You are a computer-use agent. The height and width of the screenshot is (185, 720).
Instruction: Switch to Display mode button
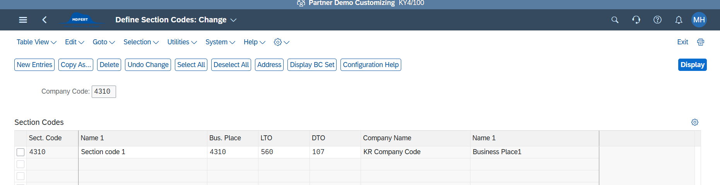point(693,65)
